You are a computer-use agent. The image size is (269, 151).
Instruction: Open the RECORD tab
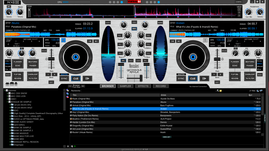tap(161, 86)
